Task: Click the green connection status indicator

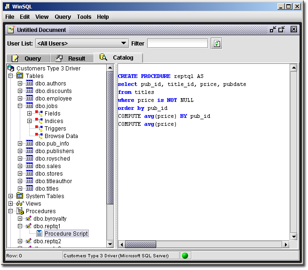Action: tap(185, 255)
